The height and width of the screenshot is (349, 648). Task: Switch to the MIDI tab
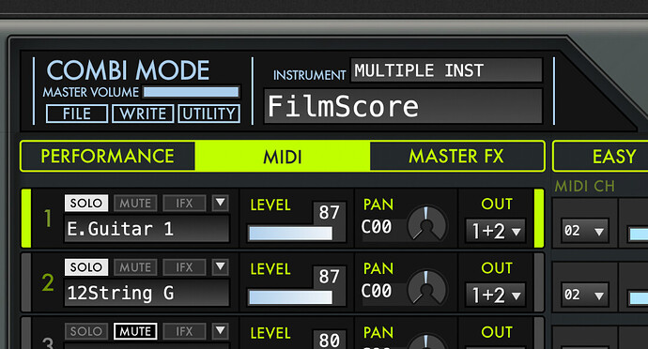coord(283,156)
